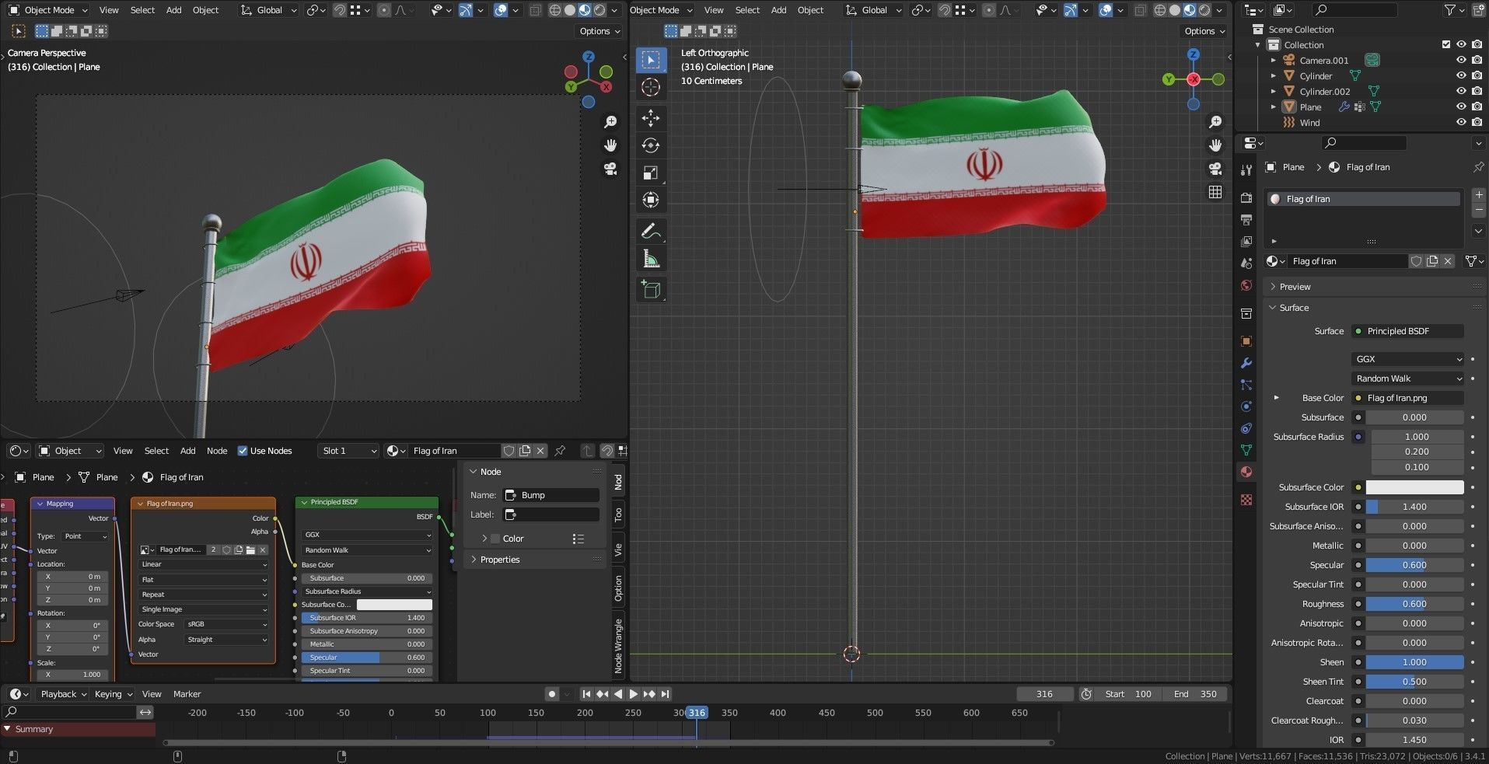Disable rendering for Cylinder.002 camera icon
The height and width of the screenshot is (764, 1489).
click(x=1477, y=92)
